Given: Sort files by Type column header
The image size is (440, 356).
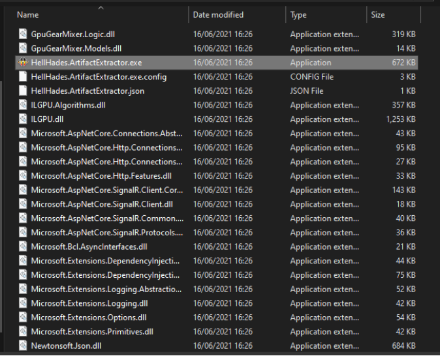Looking at the screenshot, I should point(298,15).
